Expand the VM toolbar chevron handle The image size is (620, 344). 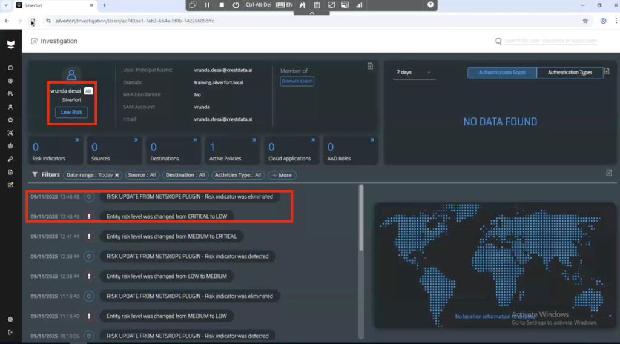click(x=312, y=13)
